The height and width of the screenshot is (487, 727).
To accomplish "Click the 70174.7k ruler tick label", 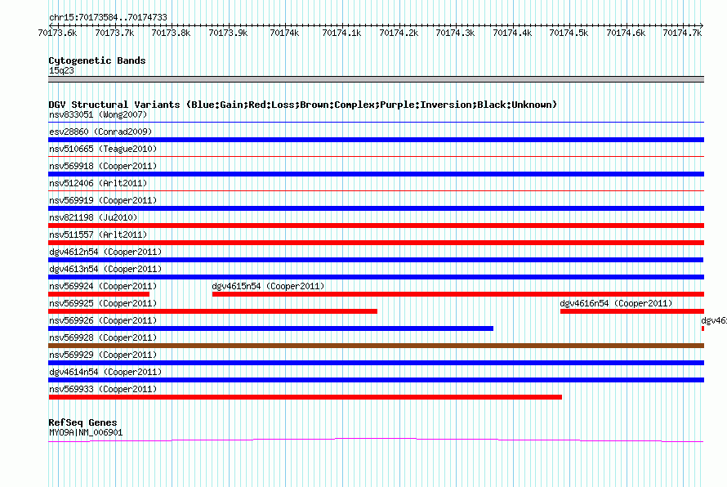I will click(683, 33).
